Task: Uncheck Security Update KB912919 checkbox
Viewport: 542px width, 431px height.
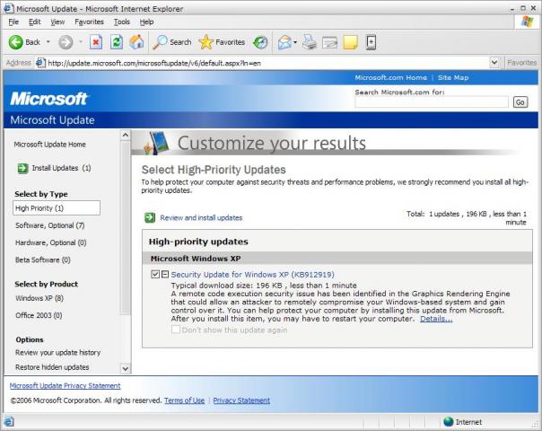Action: point(155,274)
